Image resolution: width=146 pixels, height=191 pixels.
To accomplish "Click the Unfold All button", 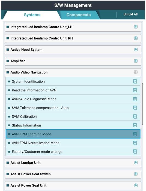I will [x=130, y=14].
